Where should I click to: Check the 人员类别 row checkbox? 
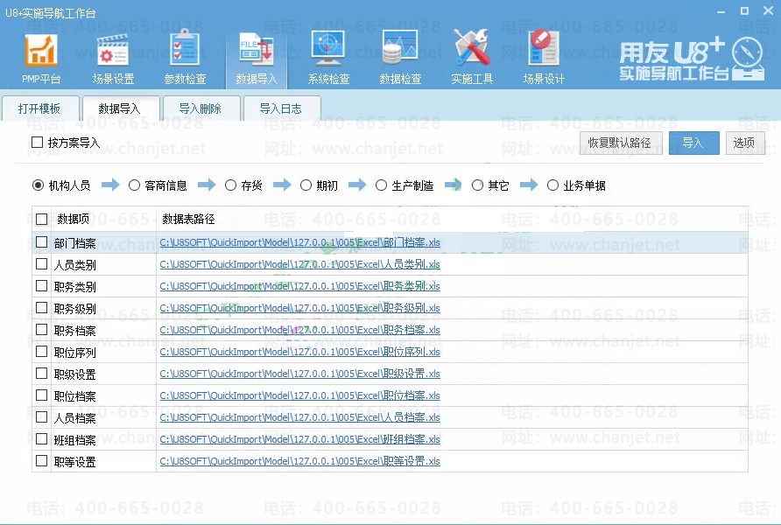tap(42, 264)
